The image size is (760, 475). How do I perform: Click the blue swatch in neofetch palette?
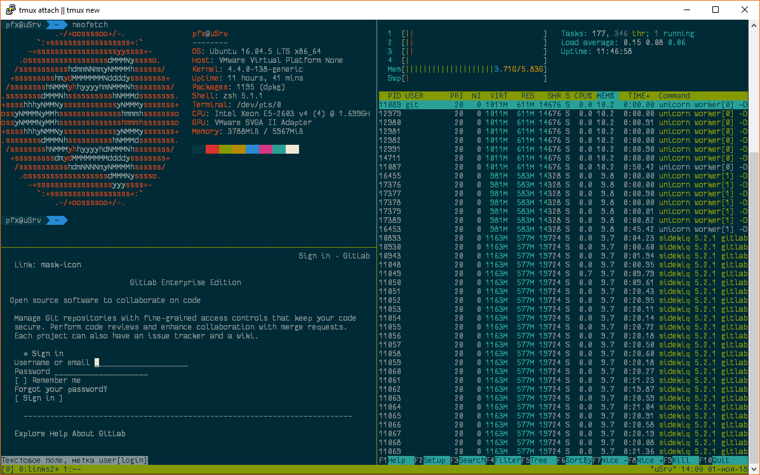pyautogui.click(x=253, y=149)
